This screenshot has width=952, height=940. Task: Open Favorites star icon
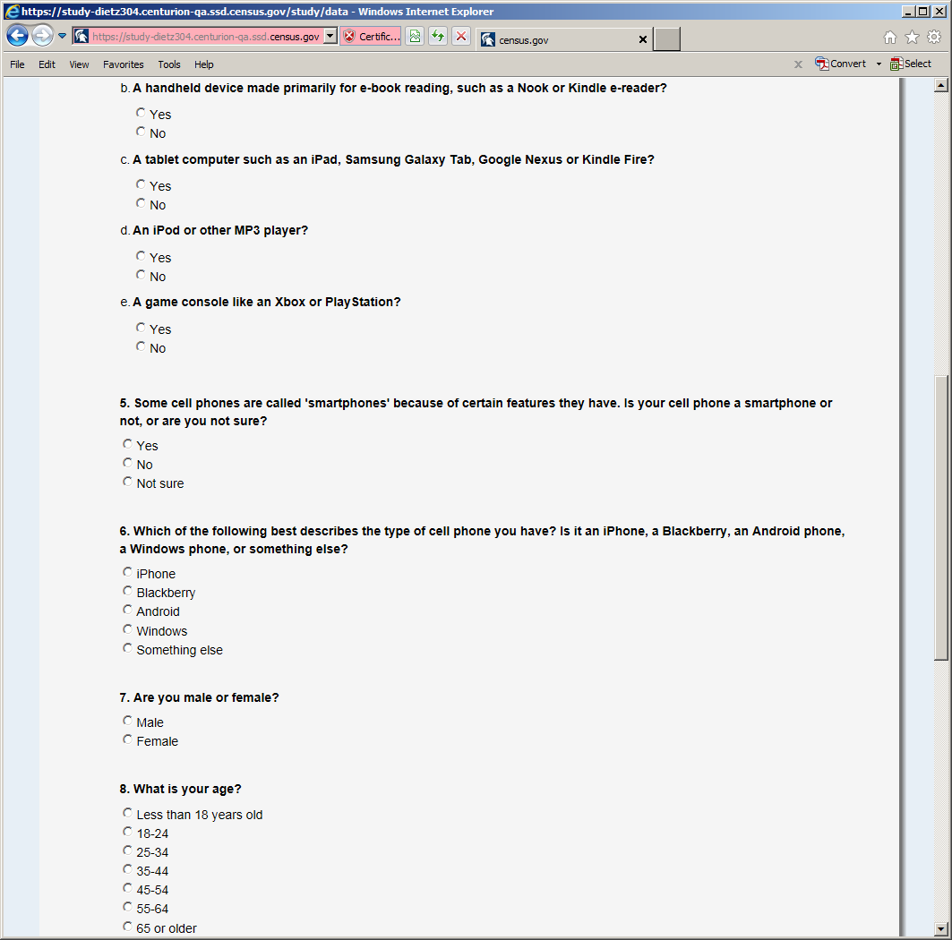pos(912,38)
